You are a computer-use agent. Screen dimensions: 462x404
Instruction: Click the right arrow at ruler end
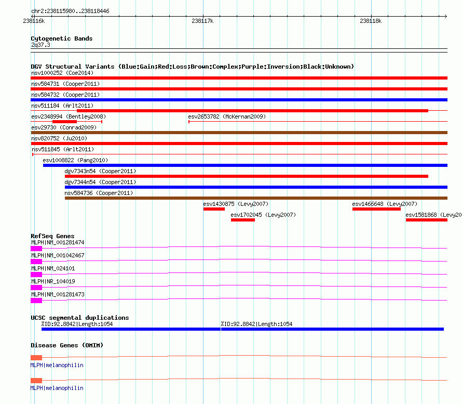click(x=445, y=16)
